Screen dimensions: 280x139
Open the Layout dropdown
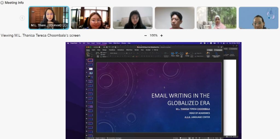point(104,53)
